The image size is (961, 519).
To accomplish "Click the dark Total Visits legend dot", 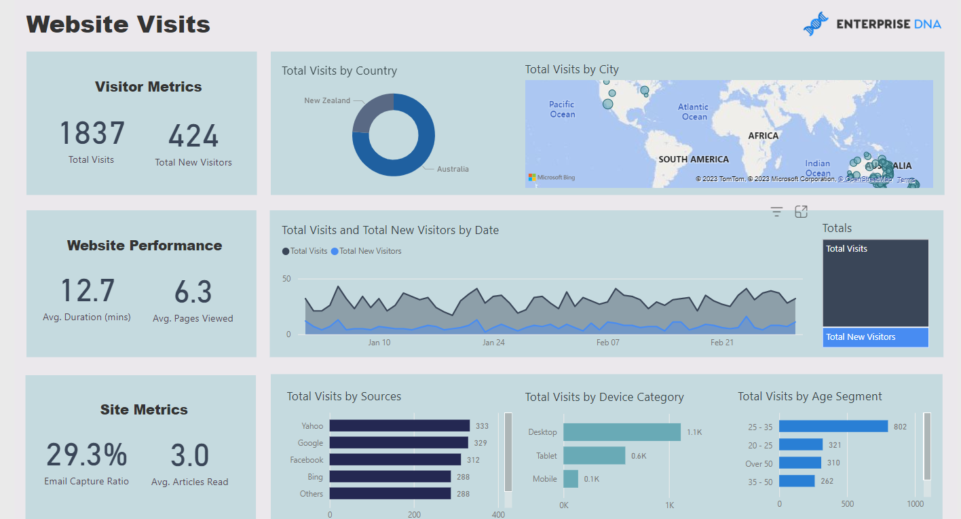I will coord(286,252).
